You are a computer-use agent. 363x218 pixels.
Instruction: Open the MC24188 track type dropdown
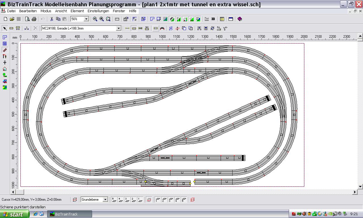[x=119, y=28]
